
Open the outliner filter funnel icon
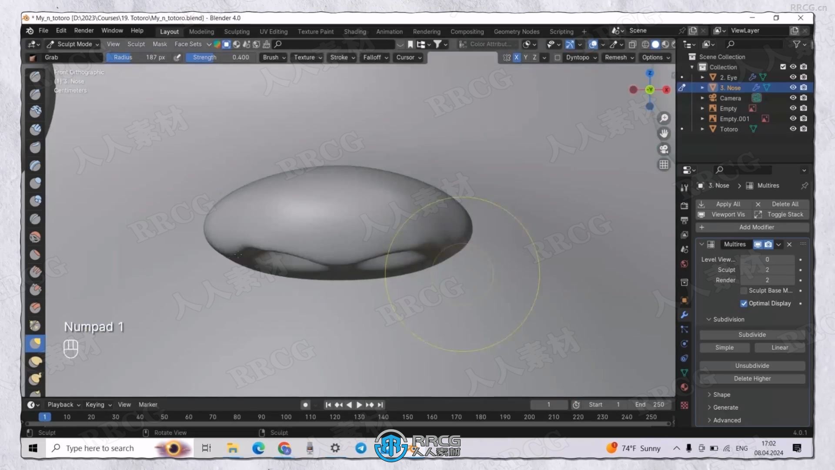[796, 44]
